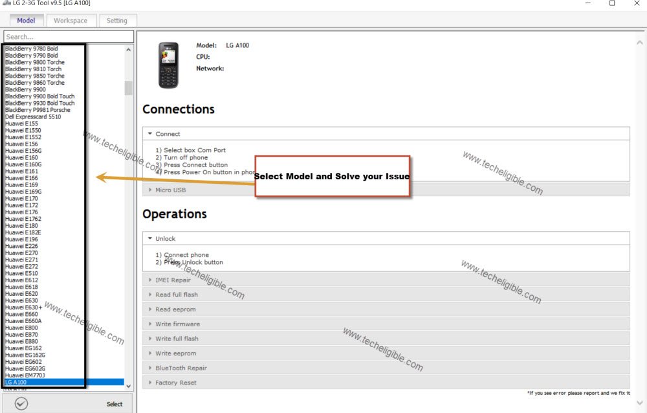Expand the Write full flash section

[x=386, y=339]
